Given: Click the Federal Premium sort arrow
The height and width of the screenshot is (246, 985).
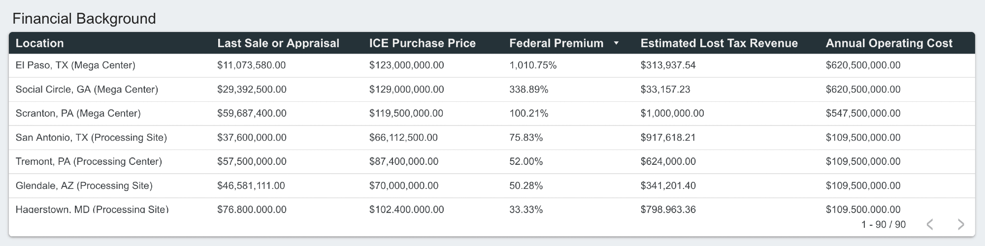Looking at the screenshot, I should [x=616, y=43].
